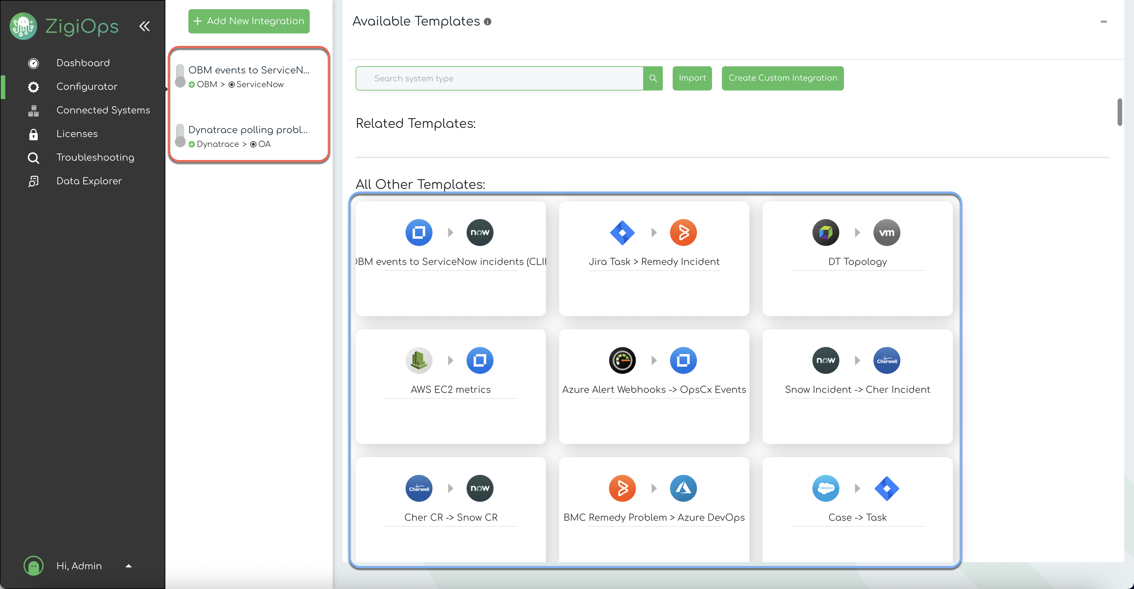
Task: Select OBM events to ServiceN... integration
Action: 249,70
